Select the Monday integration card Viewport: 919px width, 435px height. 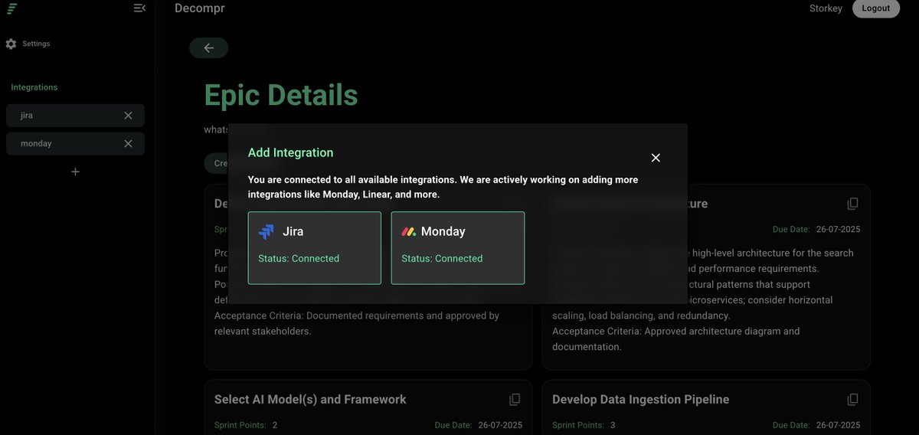458,248
